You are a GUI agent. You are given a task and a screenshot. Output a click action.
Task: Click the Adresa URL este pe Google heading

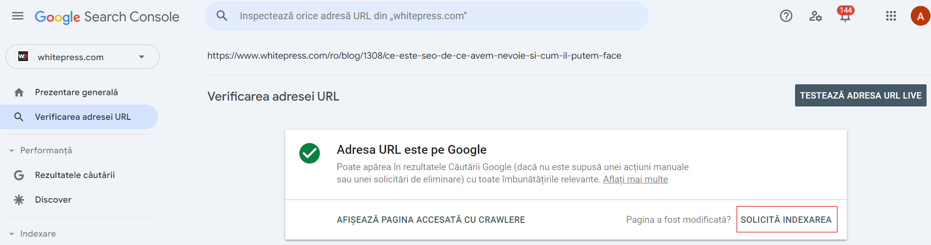[x=412, y=149]
